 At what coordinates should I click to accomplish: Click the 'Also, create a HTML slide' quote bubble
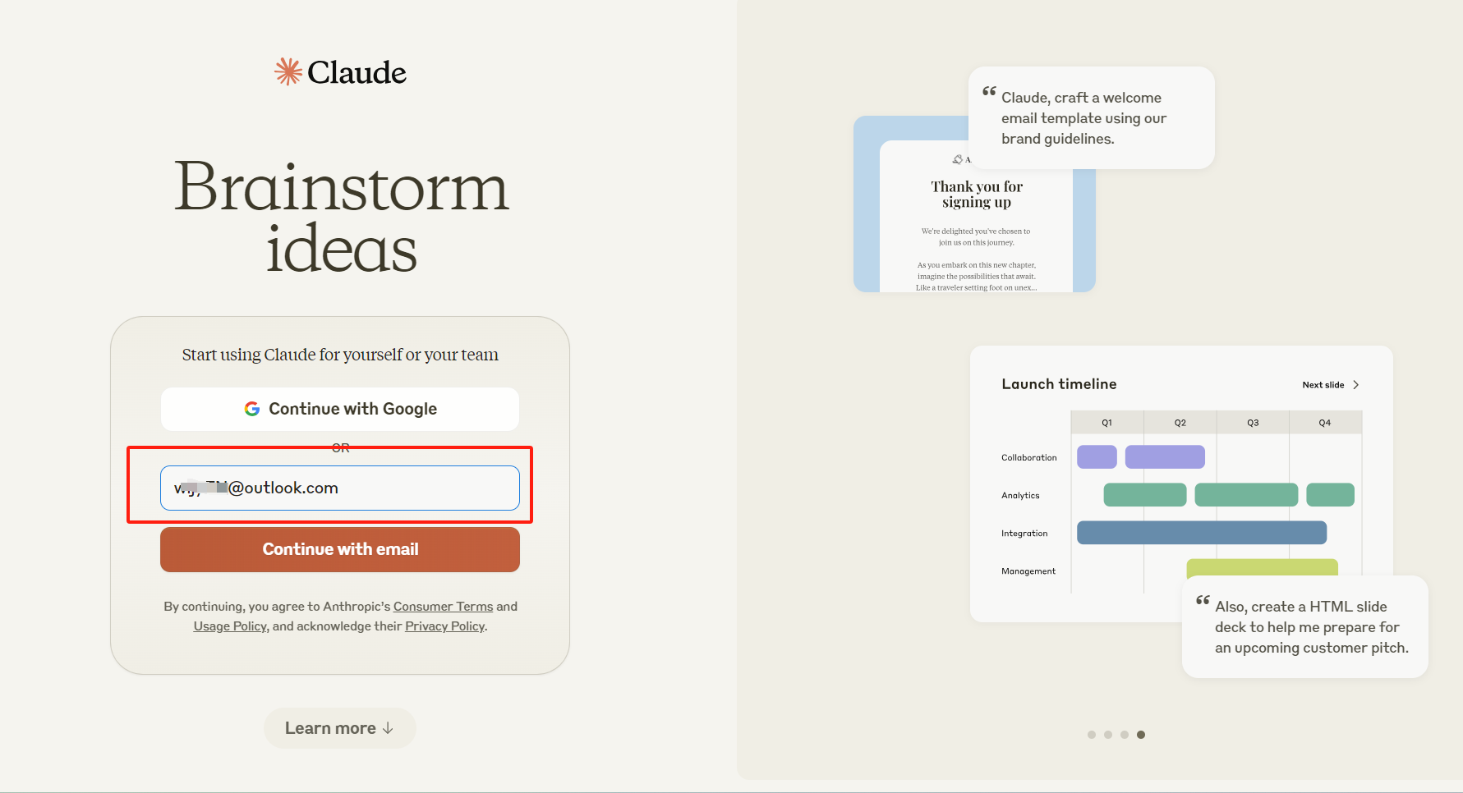coord(1304,627)
